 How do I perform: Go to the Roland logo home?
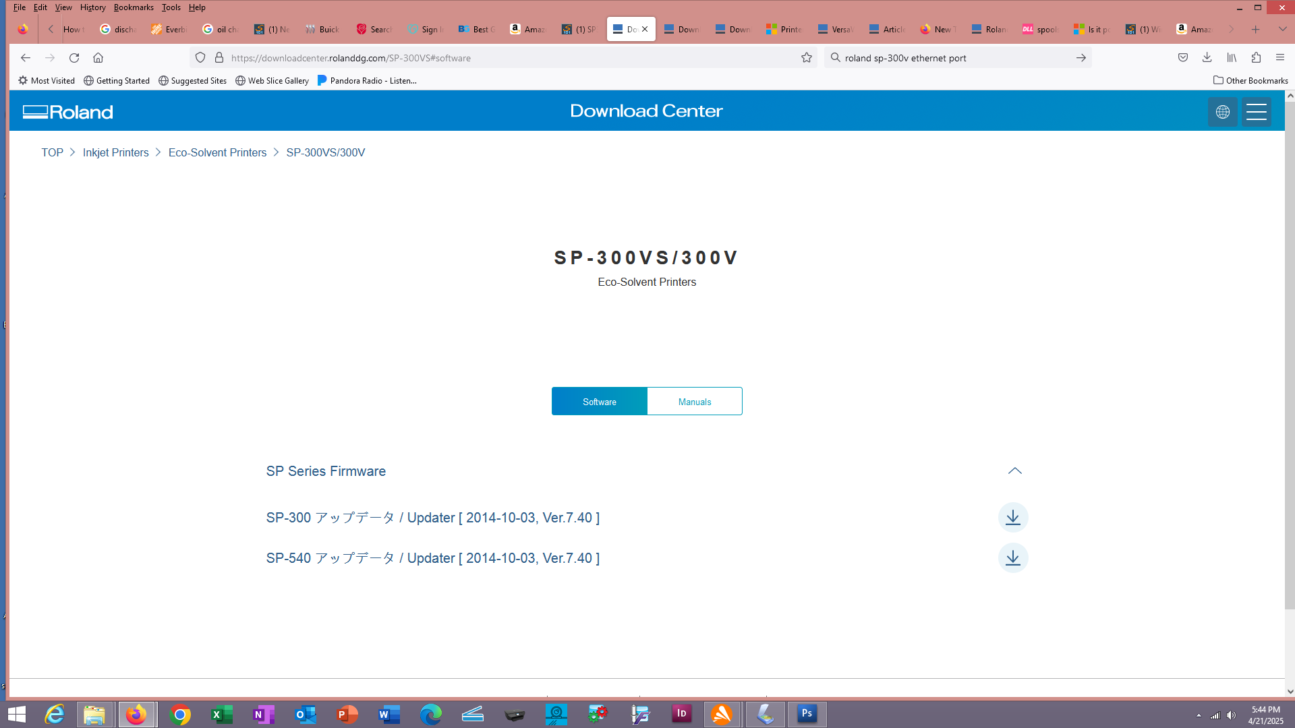point(67,112)
